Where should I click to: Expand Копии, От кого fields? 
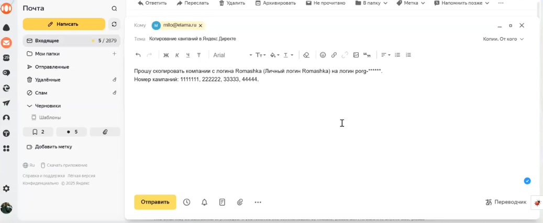[x=503, y=39]
